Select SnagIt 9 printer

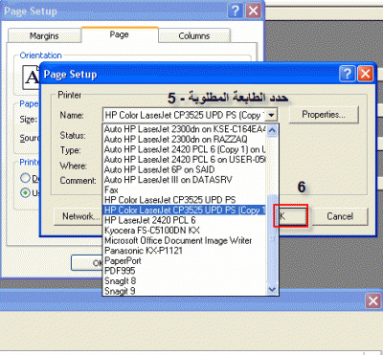click(x=185, y=291)
